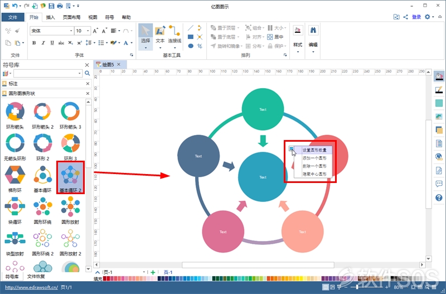The height and width of the screenshot is (294, 446).
Task: Click the shape action button beside context menu
Action: coord(291,148)
